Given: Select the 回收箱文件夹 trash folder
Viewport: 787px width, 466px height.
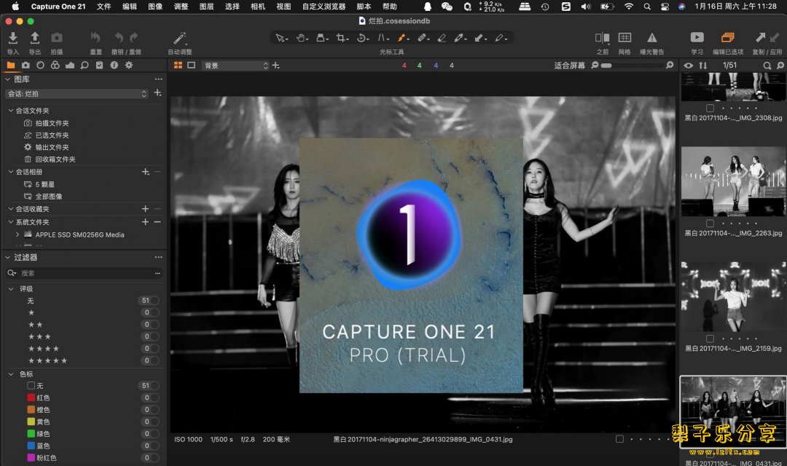Looking at the screenshot, I should 55,159.
